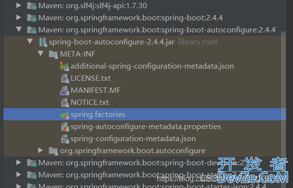Select Maven: spring-boot-autoconfigure:2.4.4 entry
293x188 pixels.
tap(157, 30)
